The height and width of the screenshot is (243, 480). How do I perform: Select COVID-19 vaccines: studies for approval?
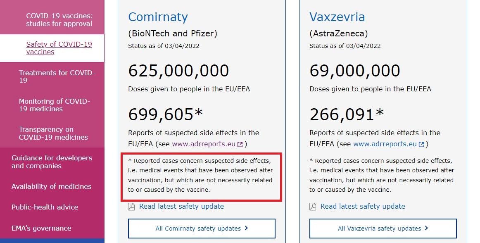tap(59, 19)
